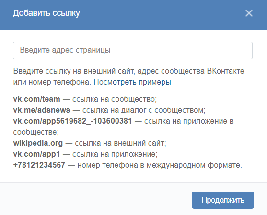Focus the Введите адрес страницы field
This screenshot has height=215, width=267.
point(133,51)
